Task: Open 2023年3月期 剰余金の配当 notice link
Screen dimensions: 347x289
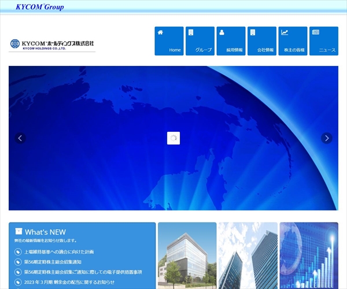Action: pos(69,281)
